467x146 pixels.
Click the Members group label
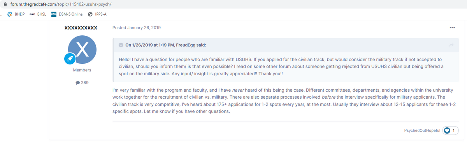82,70
